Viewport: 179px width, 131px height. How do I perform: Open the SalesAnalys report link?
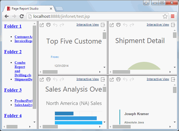tap(23, 105)
